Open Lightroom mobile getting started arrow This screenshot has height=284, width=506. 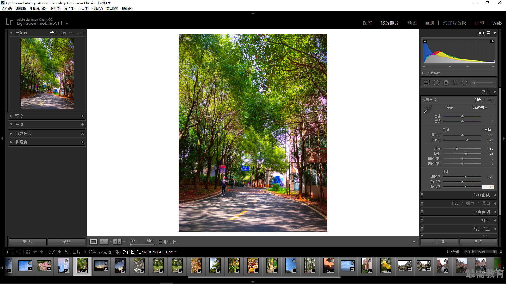tap(67, 24)
